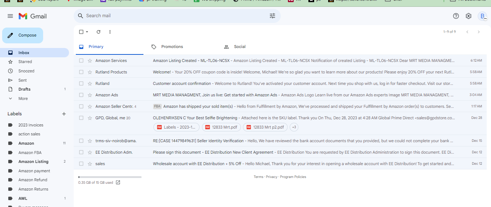This screenshot has height=207, width=491.
Task: Star the EE Distribution Adm. email
Action: tap(90, 152)
